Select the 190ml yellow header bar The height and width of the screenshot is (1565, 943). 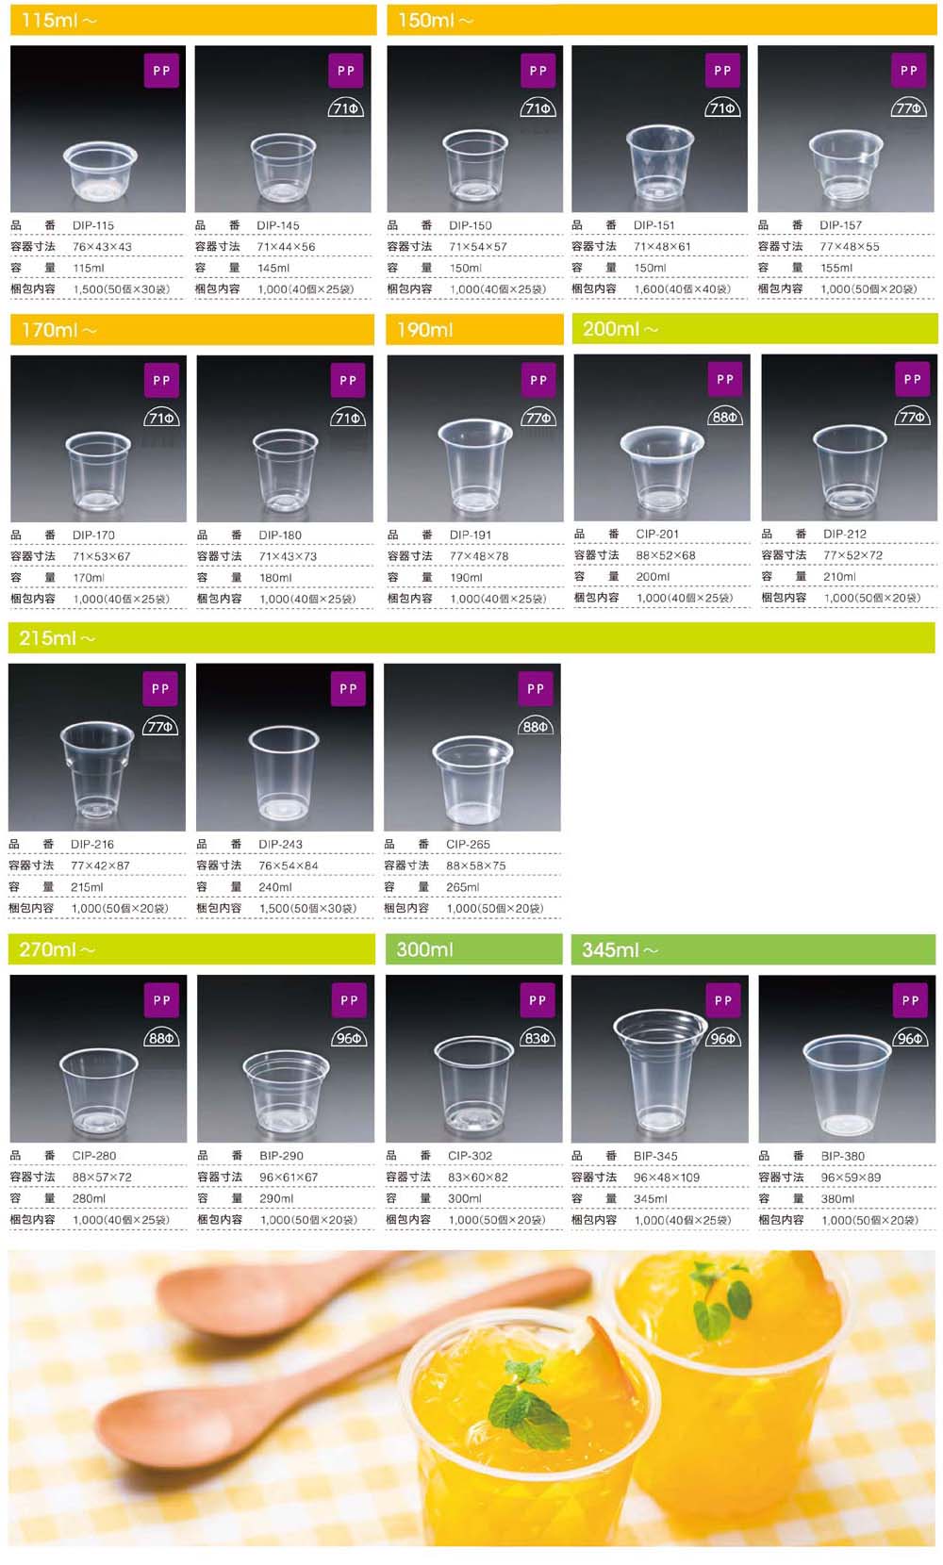point(475,330)
